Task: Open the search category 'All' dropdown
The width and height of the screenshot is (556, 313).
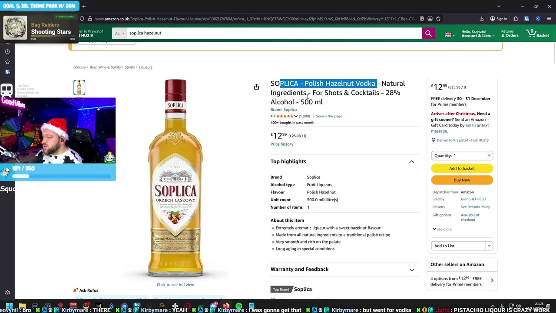Action: pyautogui.click(x=119, y=33)
